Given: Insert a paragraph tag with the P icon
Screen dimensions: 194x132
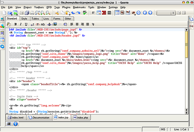Looking at the screenshot, I should [38, 24].
